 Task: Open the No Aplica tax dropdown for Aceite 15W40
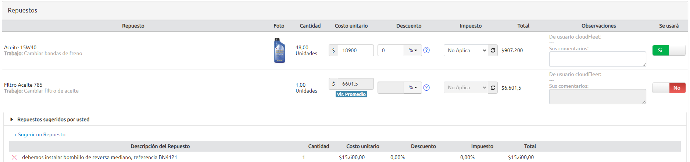[466, 50]
